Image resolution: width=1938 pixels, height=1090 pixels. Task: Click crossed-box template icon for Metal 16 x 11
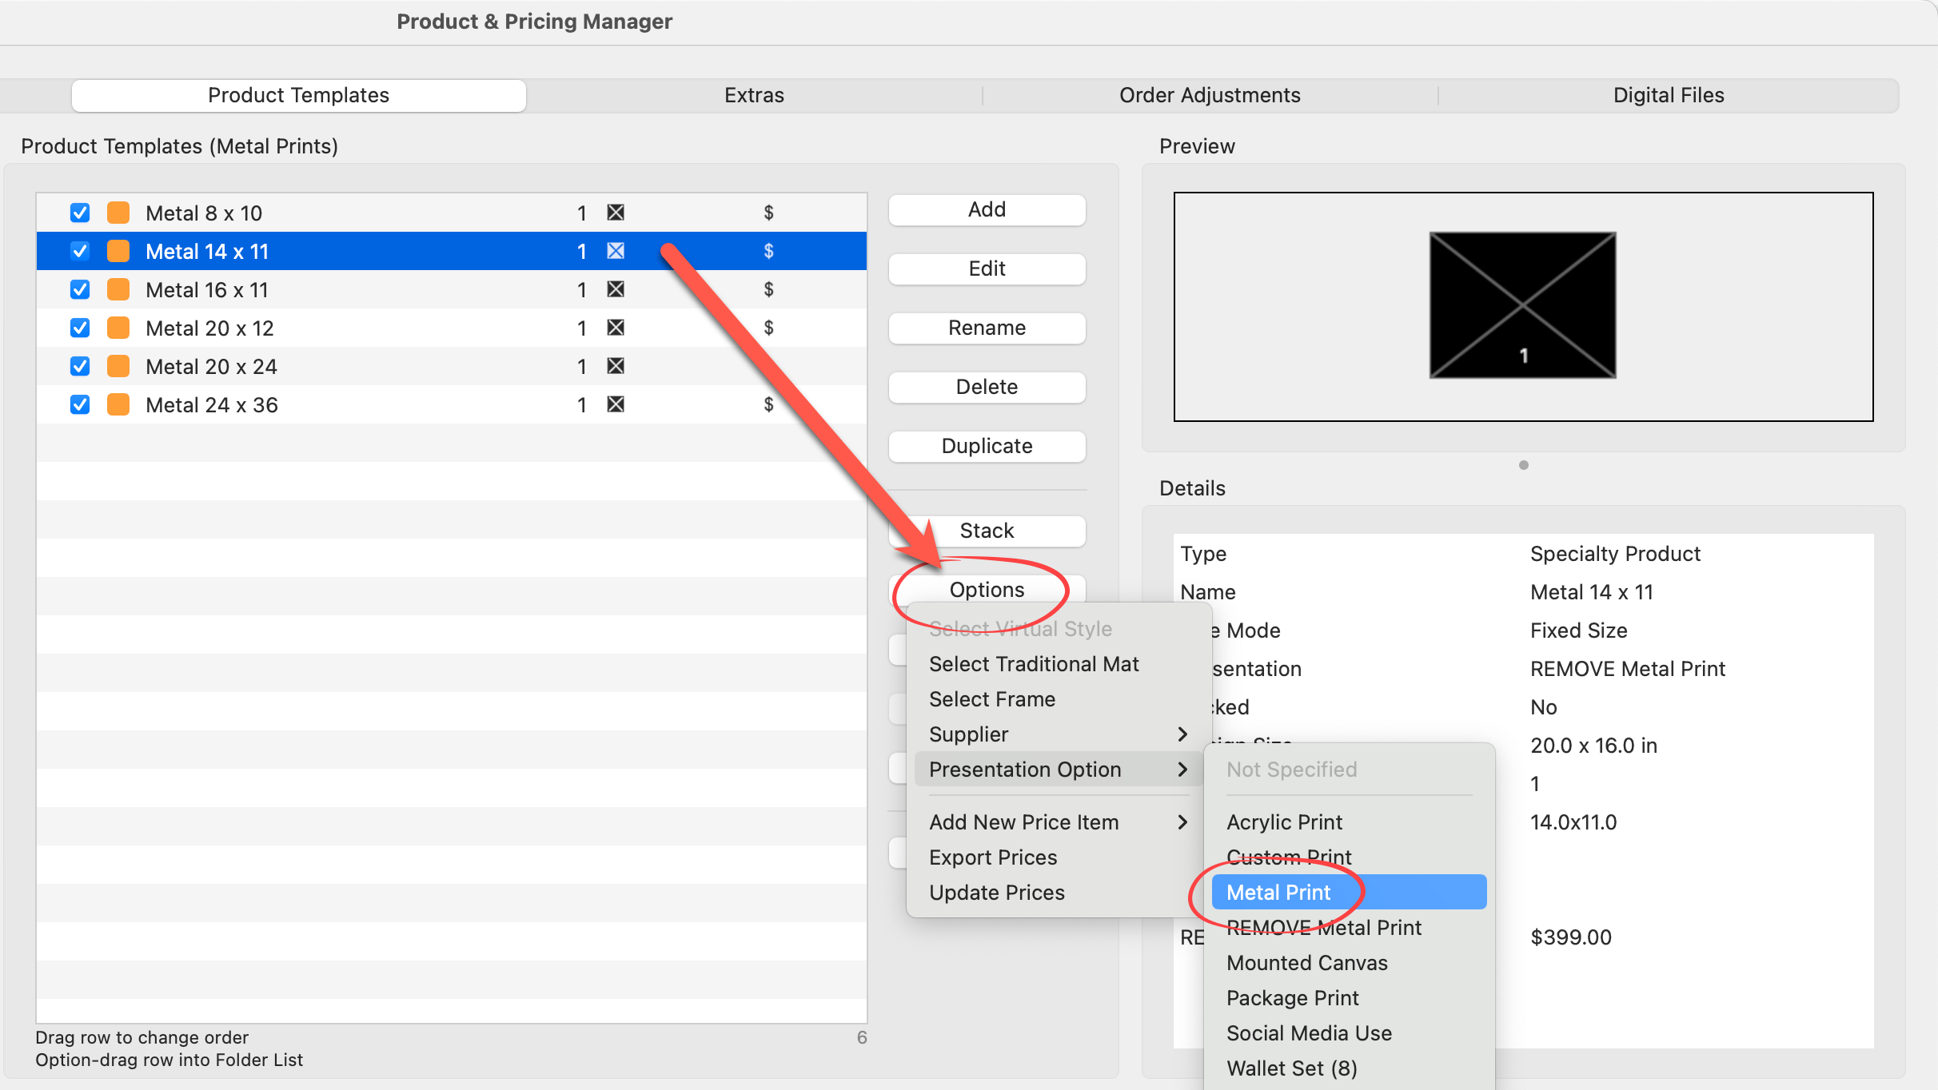coord(615,289)
